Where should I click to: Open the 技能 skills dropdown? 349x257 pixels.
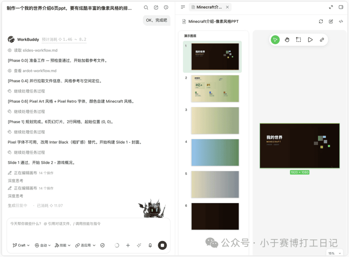pyautogui.click(x=63, y=245)
